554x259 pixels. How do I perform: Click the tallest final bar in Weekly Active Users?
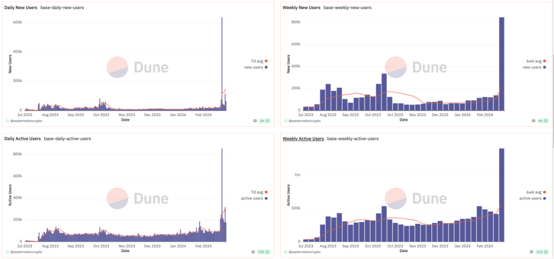point(501,195)
